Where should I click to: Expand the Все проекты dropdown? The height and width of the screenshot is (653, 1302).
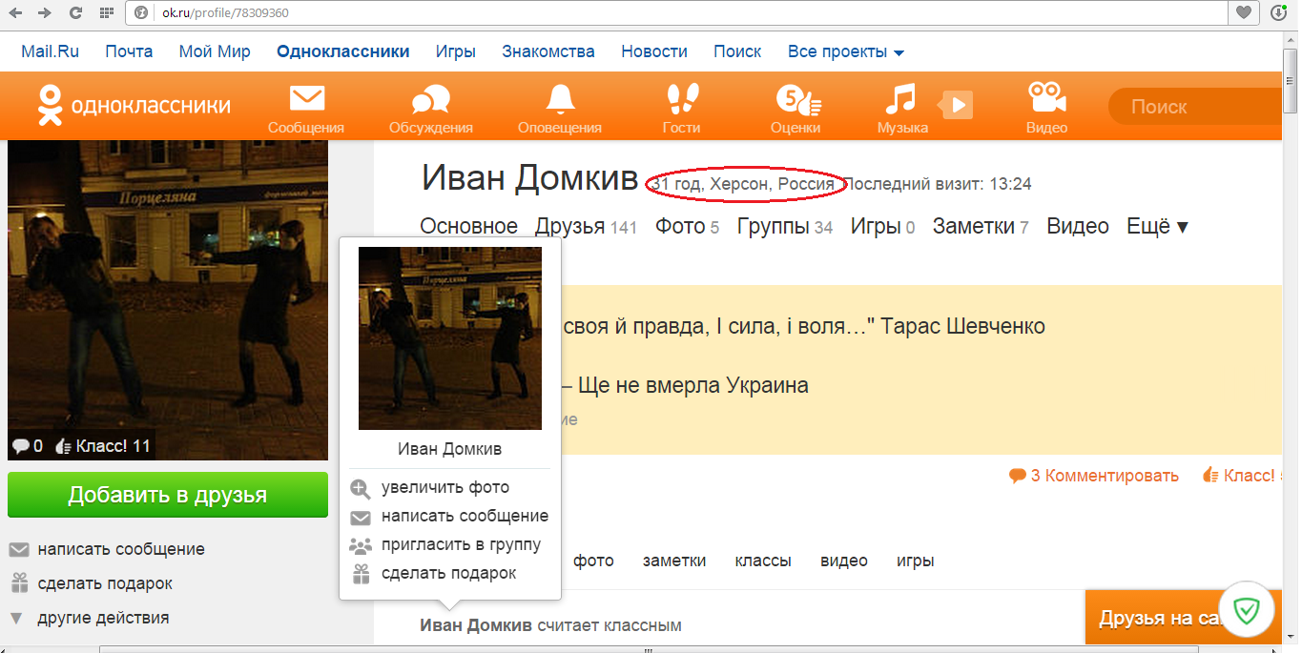846,51
